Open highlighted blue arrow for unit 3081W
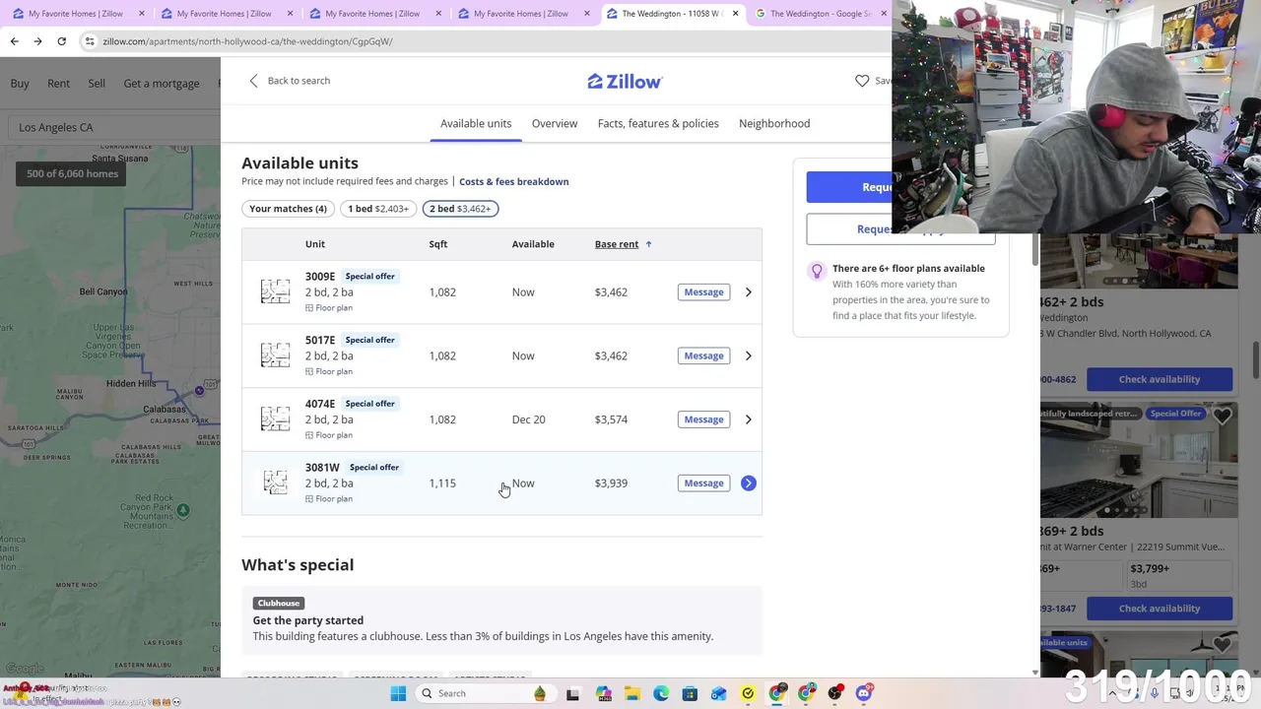Screen dimensions: 1261x709 click(x=748, y=483)
